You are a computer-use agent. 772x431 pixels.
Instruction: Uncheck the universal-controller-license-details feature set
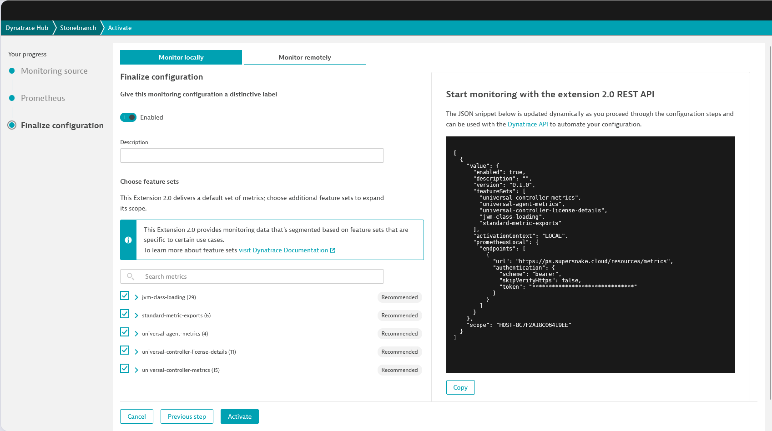tap(125, 350)
